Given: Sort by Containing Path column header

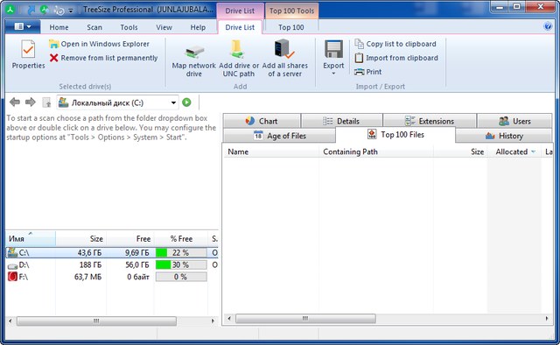Looking at the screenshot, I should coord(376,151).
